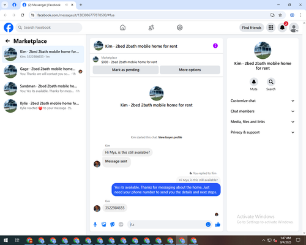
Task: Open the Chrome three-dot menu
Action: coord(300,15)
